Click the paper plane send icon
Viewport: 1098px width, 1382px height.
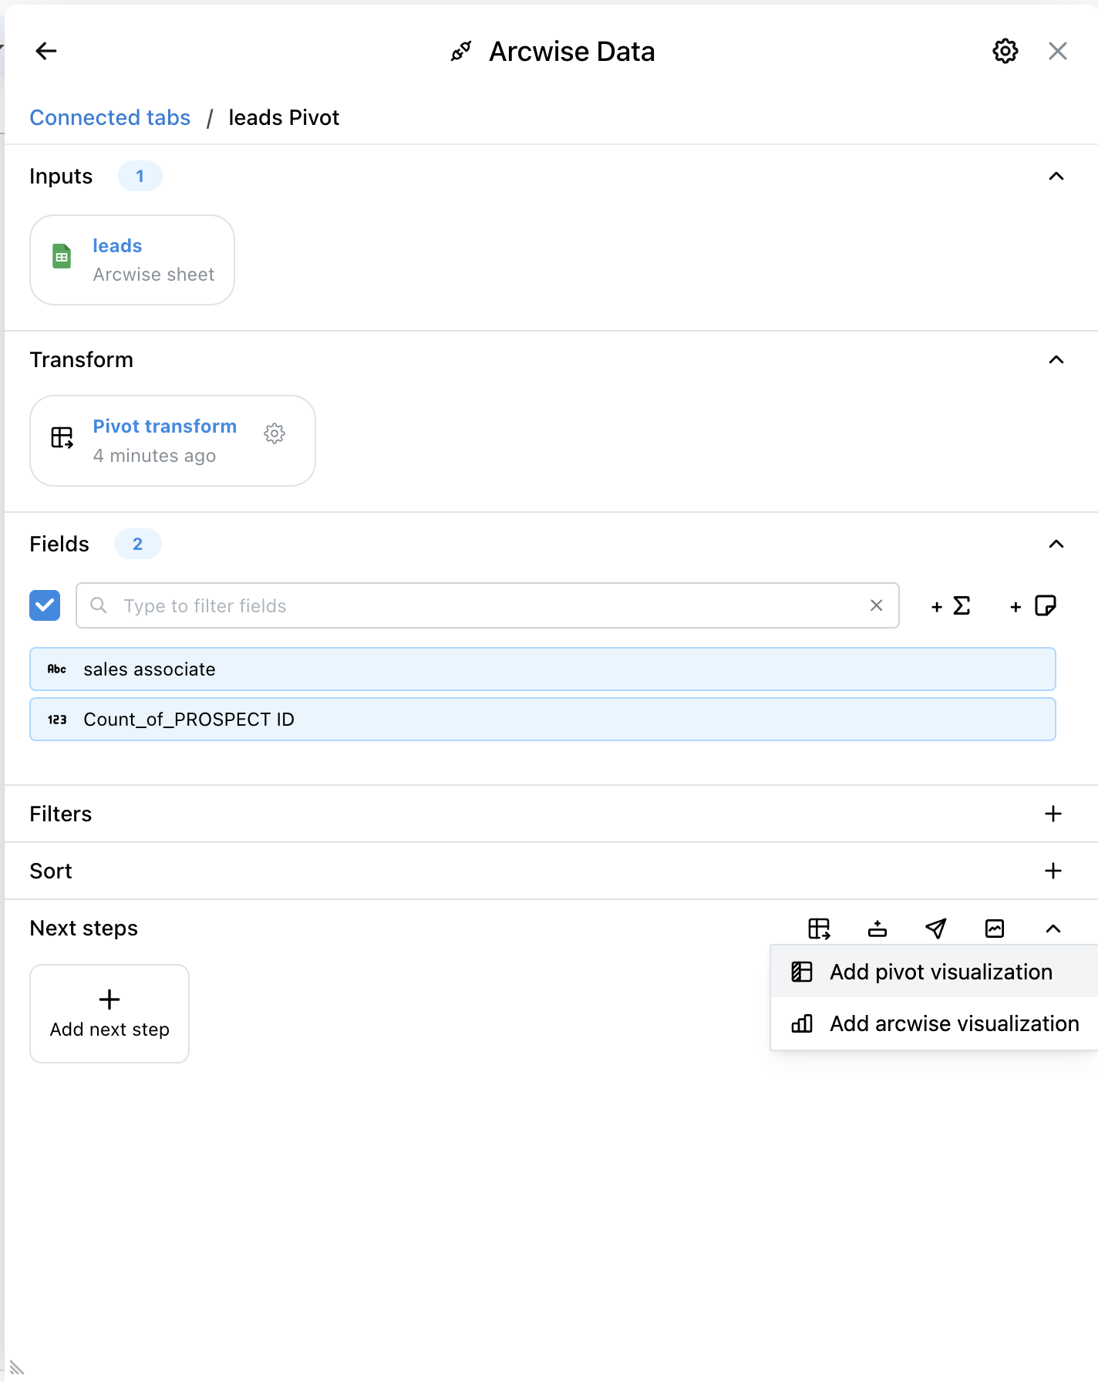click(936, 929)
